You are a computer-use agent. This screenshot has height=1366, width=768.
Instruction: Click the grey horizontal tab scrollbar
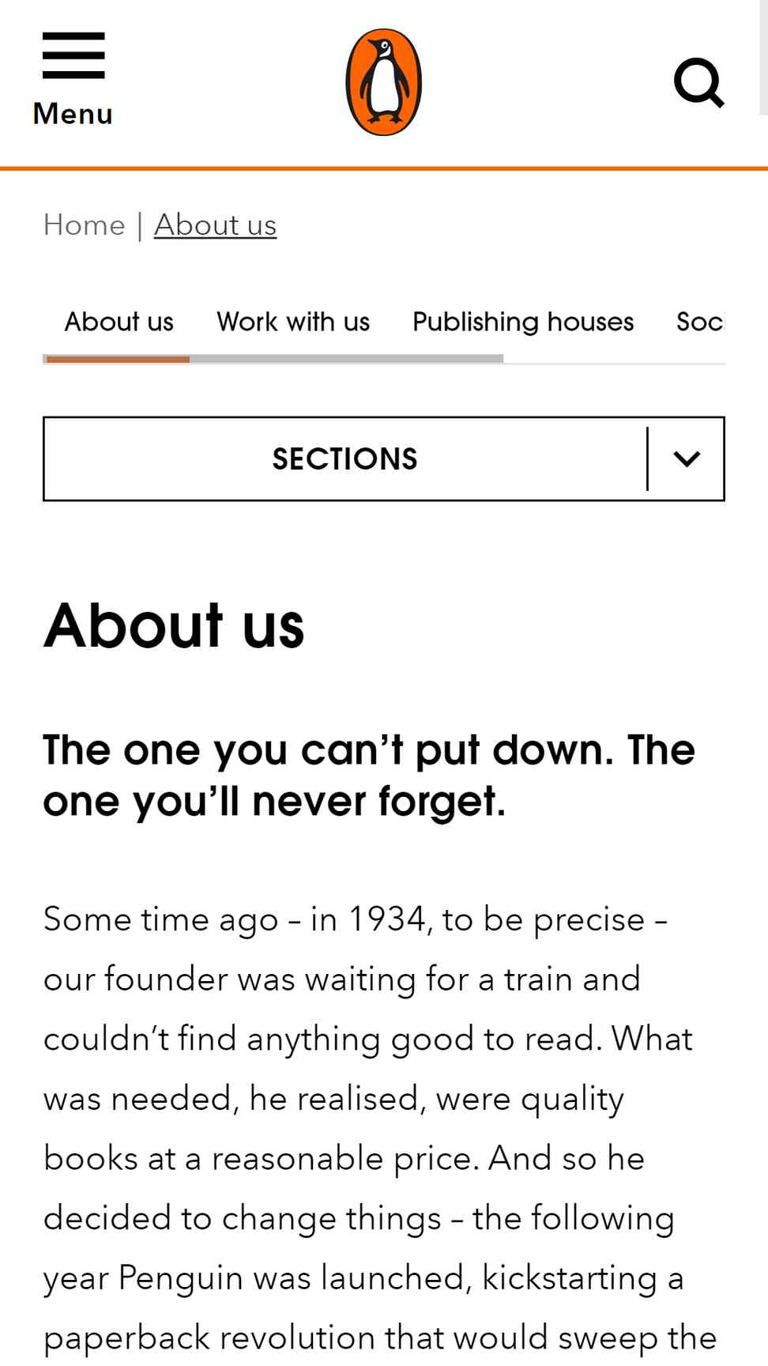[346, 359]
